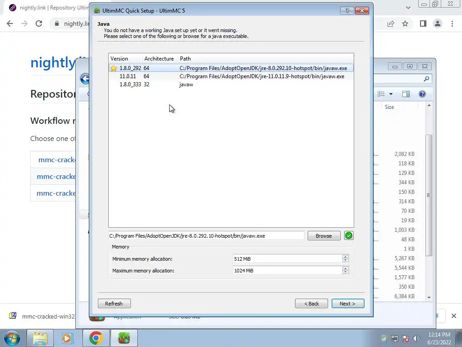Click the green checkmark Java test icon
Viewport: 462px width, 347px height.
349,236
